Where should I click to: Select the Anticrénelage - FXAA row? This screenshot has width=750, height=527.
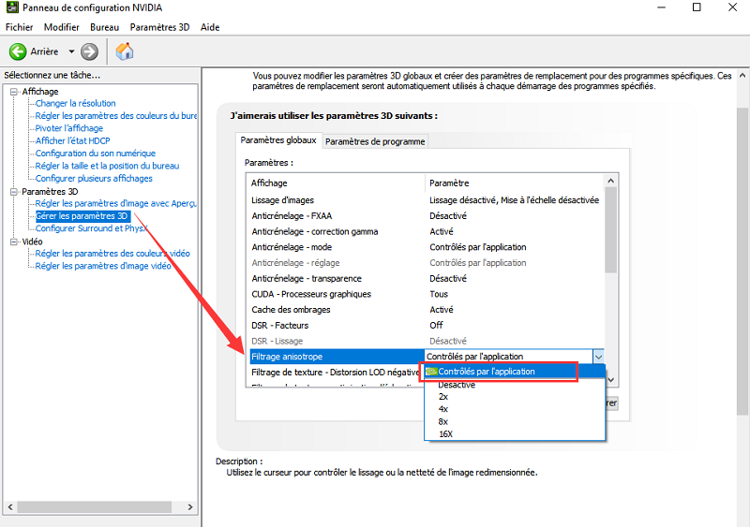427,216
